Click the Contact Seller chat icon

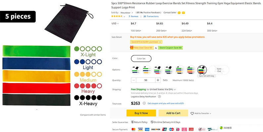[179, 12]
